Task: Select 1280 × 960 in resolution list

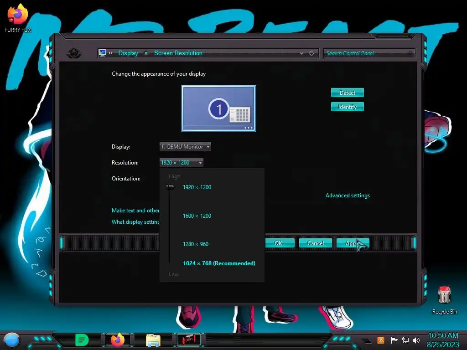Action: click(196, 244)
